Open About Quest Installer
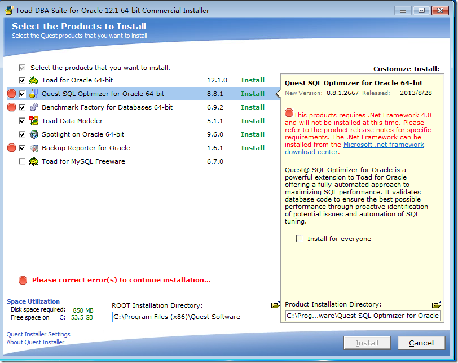458x363 pixels. point(36,342)
